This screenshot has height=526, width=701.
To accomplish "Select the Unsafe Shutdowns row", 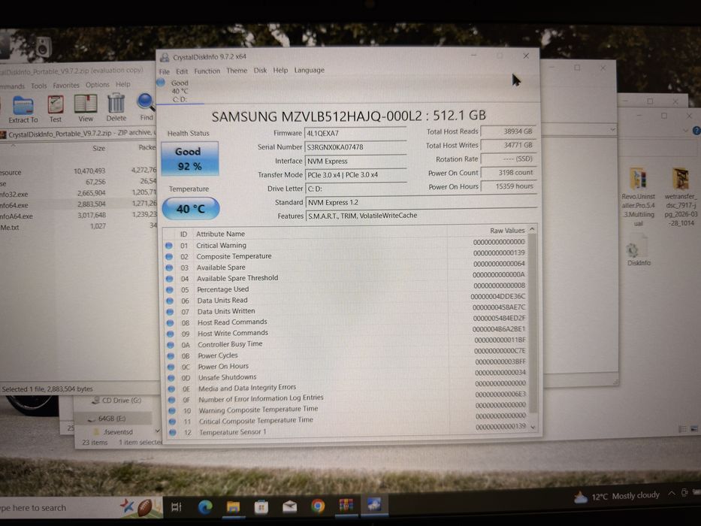I will (x=347, y=376).
